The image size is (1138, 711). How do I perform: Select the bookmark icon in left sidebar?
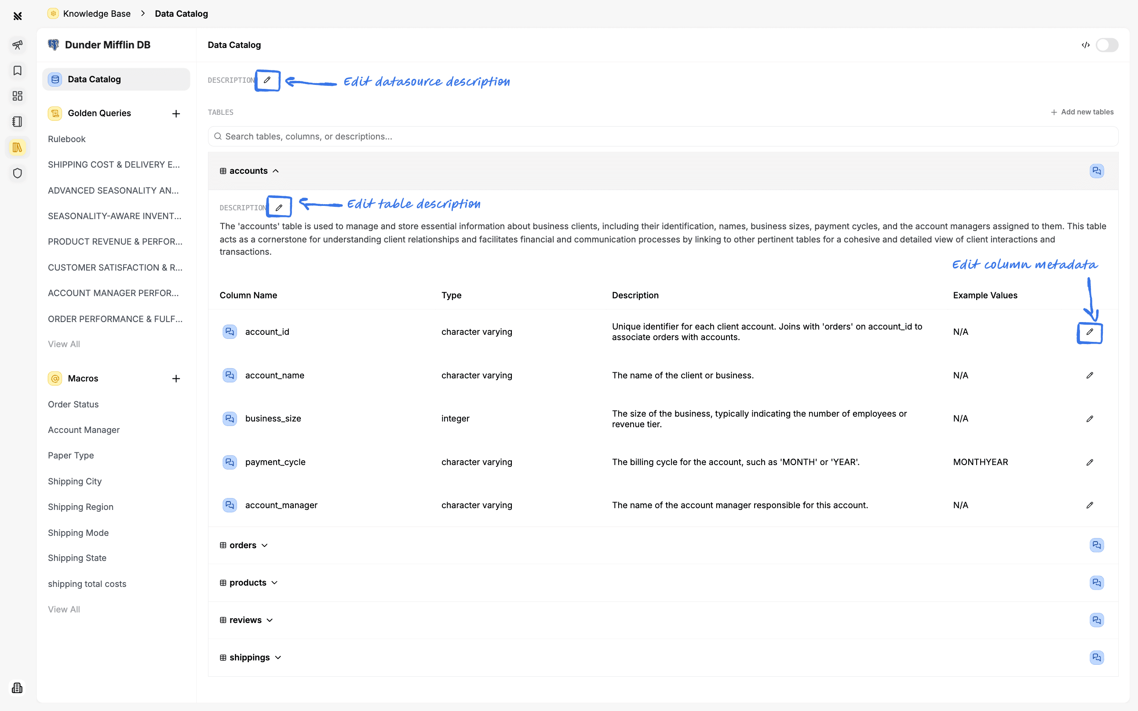click(x=18, y=70)
